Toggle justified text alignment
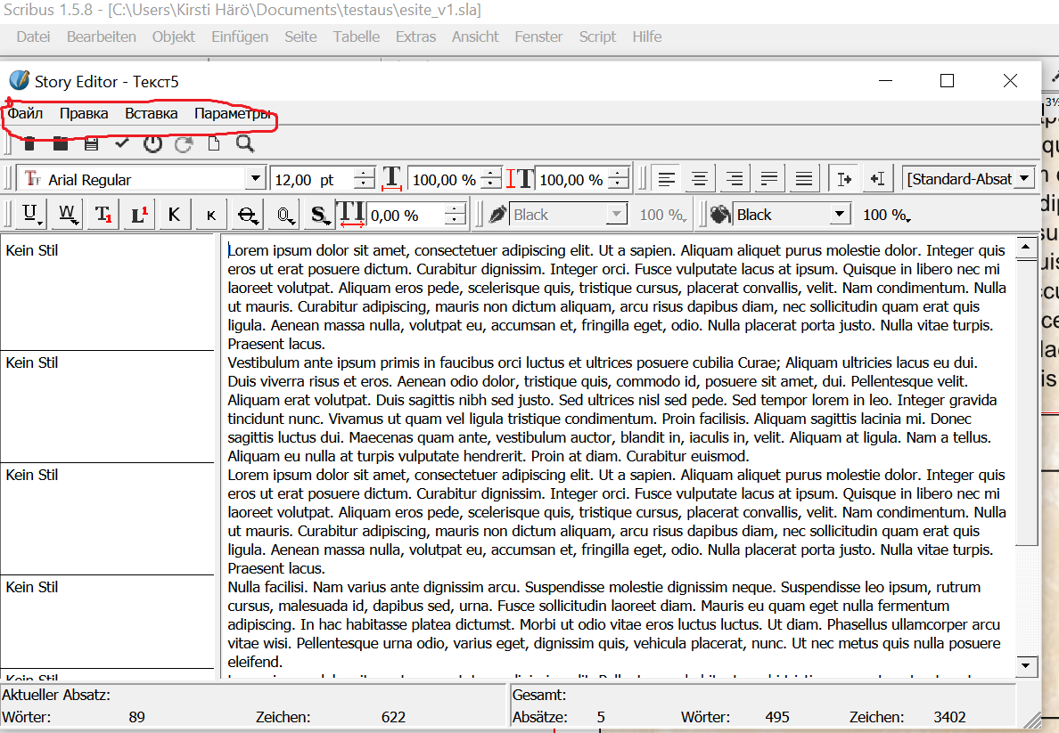This screenshot has height=733, width=1059. (769, 179)
